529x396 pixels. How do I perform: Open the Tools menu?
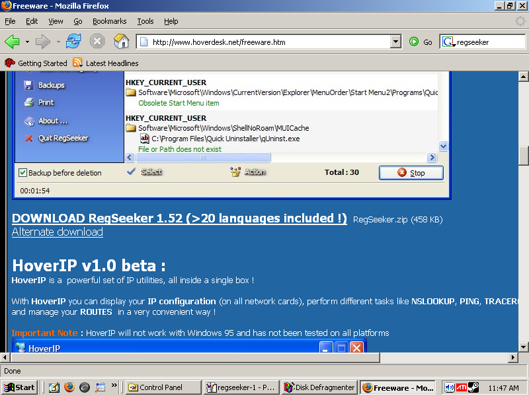(145, 21)
